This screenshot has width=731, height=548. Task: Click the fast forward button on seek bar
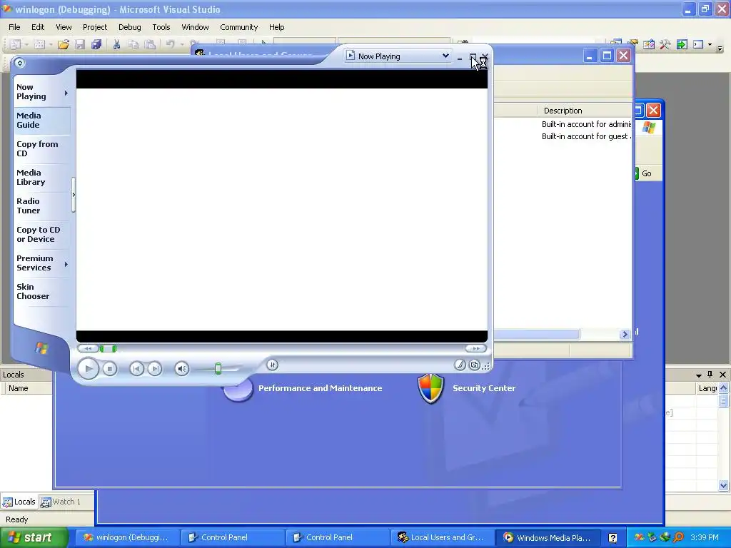point(475,348)
